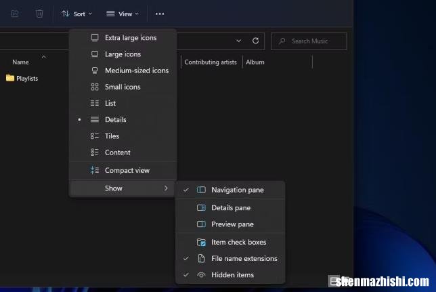Image resolution: width=436 pixels, height=292 pixels.
Task: Choose Tiles view layout
Action: (x=123, y=136)
